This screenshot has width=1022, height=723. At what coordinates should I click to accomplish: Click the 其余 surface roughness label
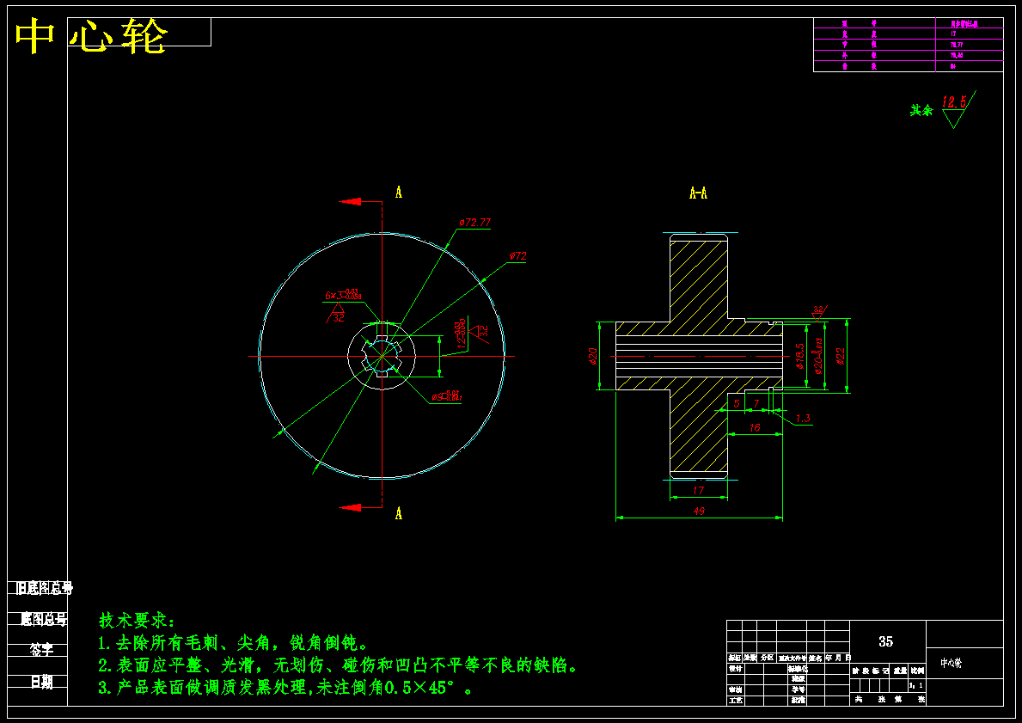[x=921, y=111]
